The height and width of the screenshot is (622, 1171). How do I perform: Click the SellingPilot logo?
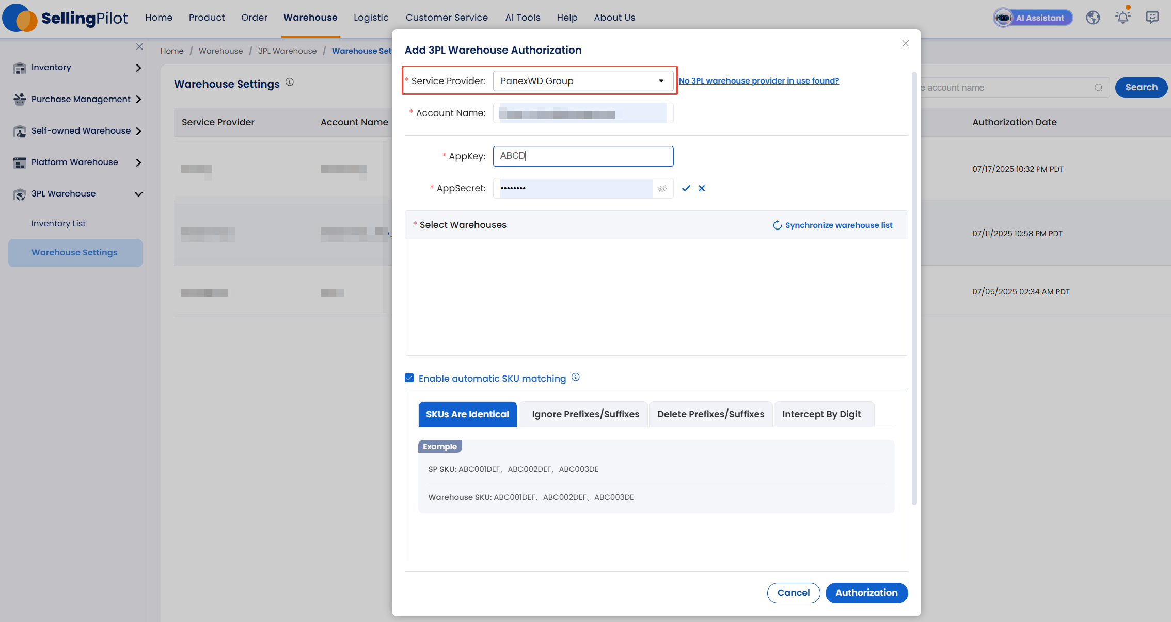(x=65, y=18)
